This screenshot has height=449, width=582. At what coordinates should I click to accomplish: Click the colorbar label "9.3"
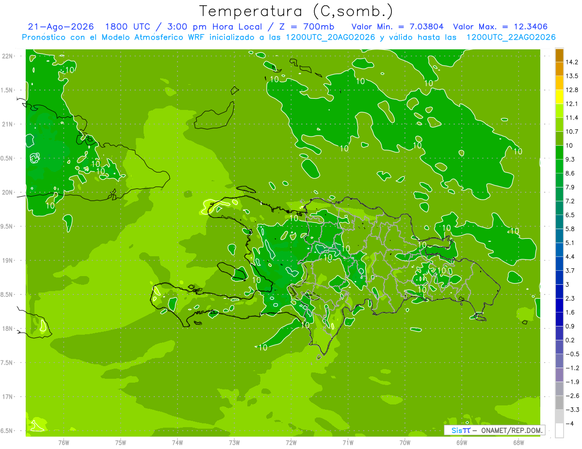570,159
